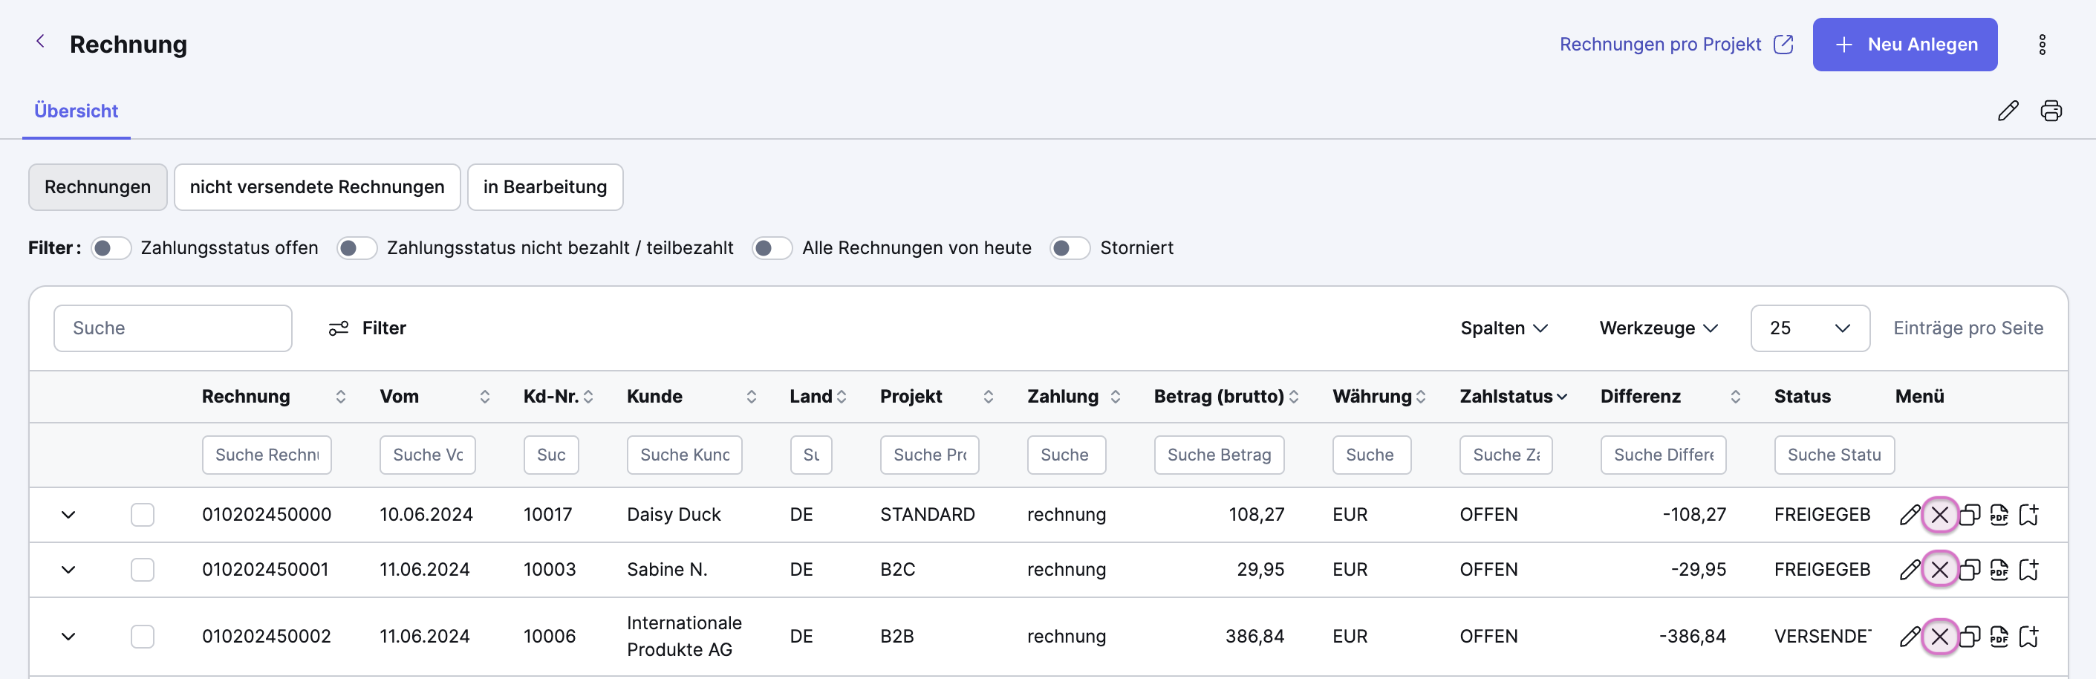Click the amount 386,84 cell
The height and width of the screenshot is (679, 2096).
[1254, 636]
